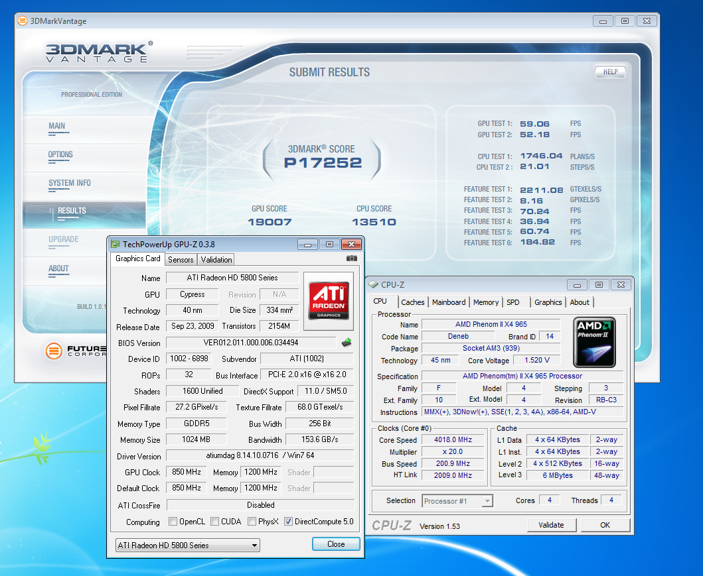
Task: Click the GPU-Z screenshot camera icon
Action: pos(352,259)
